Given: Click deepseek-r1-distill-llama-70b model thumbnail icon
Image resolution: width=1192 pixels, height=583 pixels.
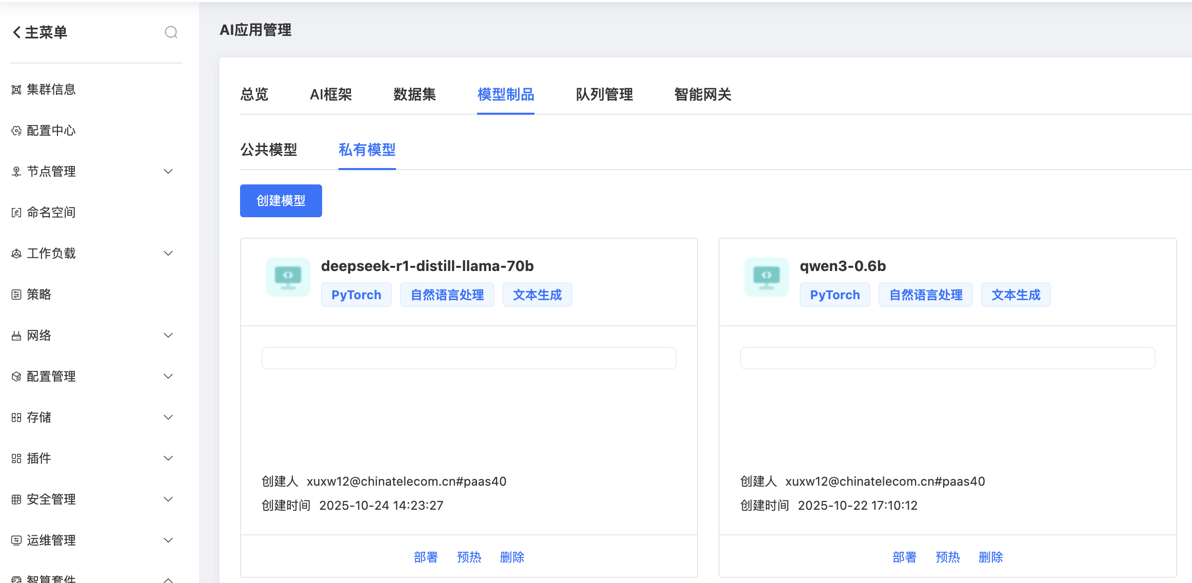Looking at the screenshot, I should click(x=288, y=277).
